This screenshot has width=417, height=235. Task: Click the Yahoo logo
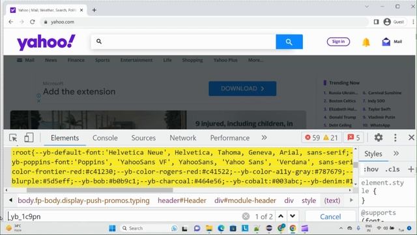coord(46,42)
